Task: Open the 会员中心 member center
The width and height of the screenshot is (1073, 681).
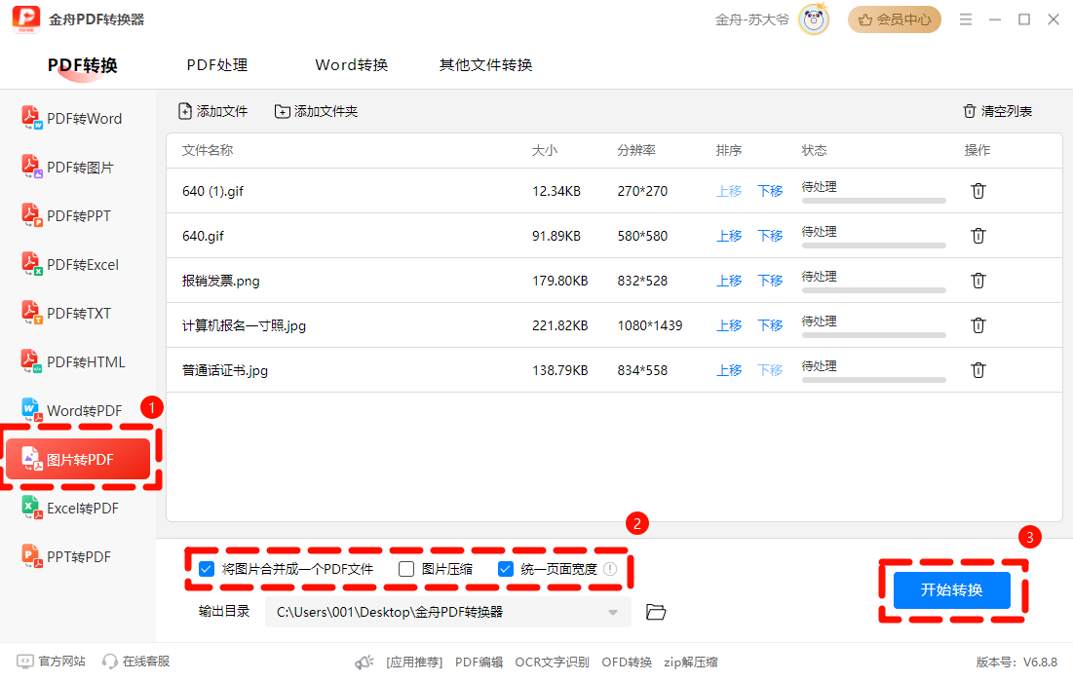Action: pos(895,19)
